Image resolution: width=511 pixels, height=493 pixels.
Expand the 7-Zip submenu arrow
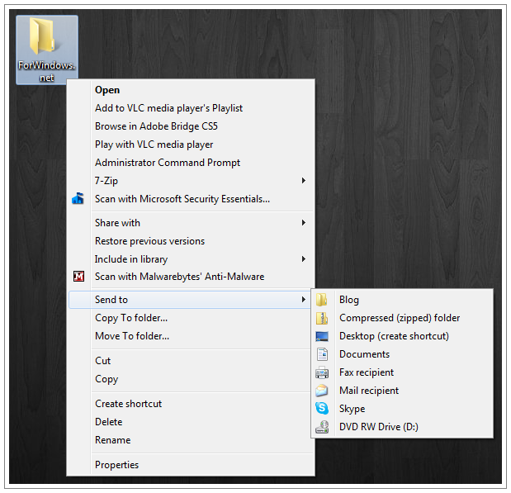click(x=304, y=181)
